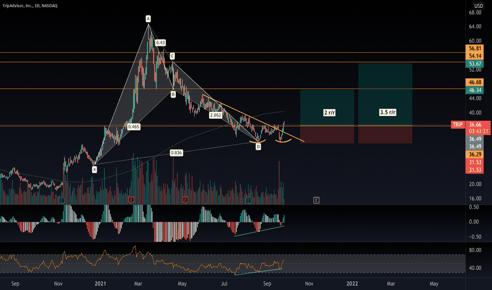Image resolution: width=492 pixels, height=290 pixels.
Task: Click the 36.66 current price label
Action: (475, 124)
